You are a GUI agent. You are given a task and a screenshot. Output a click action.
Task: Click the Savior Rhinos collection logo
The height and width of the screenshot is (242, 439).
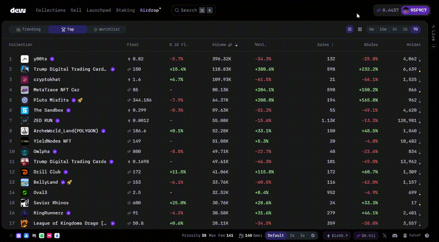click(25, 203)
